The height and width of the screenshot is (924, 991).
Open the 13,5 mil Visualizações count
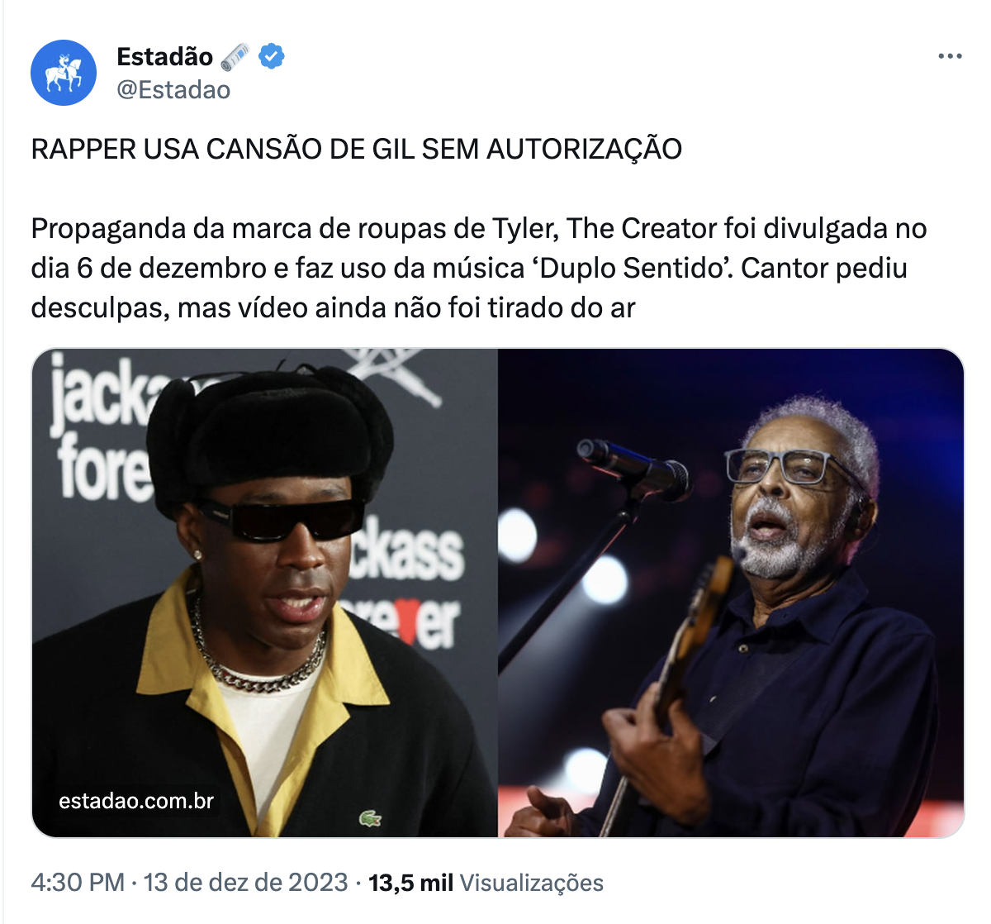click(x=486, y=883)
